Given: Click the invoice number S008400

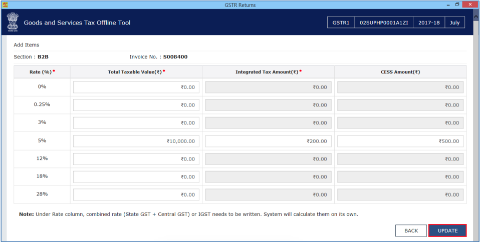Looking at the screenshot, I should (x=175, y=57).
